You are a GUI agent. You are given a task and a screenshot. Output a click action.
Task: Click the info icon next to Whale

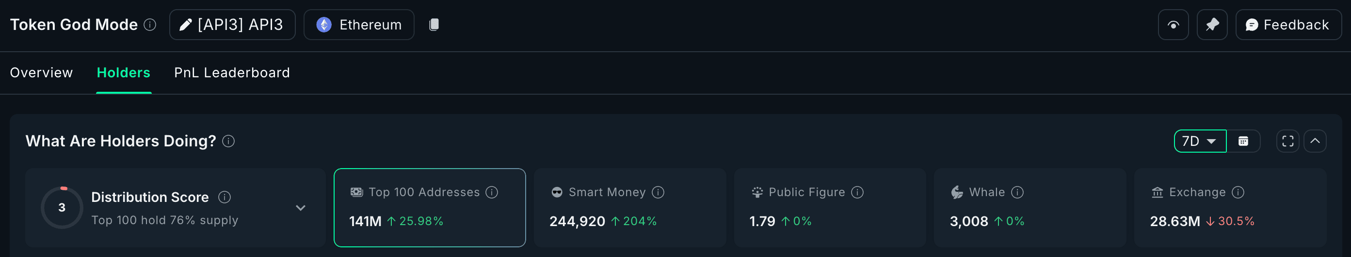[1017, 192]
